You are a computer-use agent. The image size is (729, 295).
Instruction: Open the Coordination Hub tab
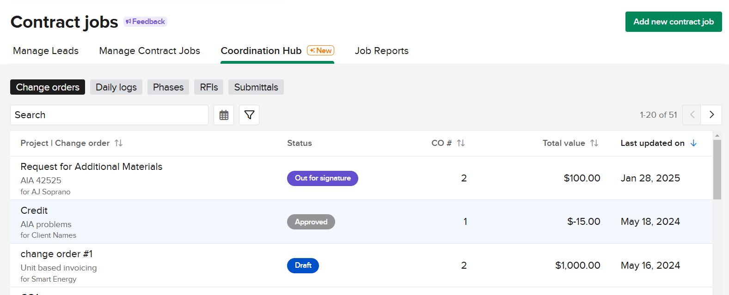(x=261, y=51)
